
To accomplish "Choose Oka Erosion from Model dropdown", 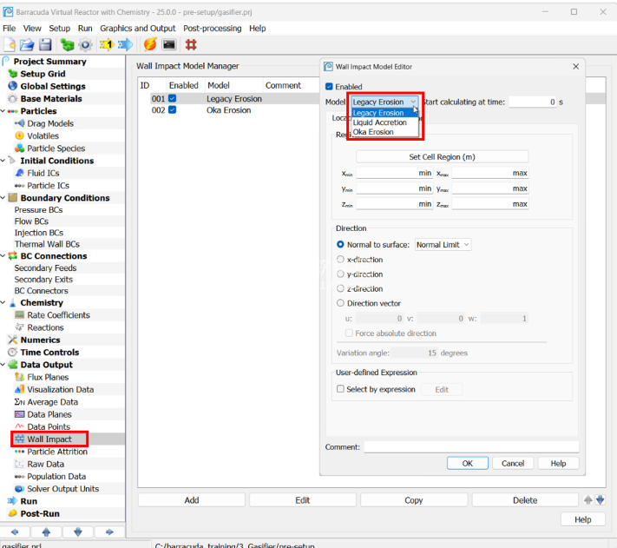I will pyautogui.click(x=373, y=132).
